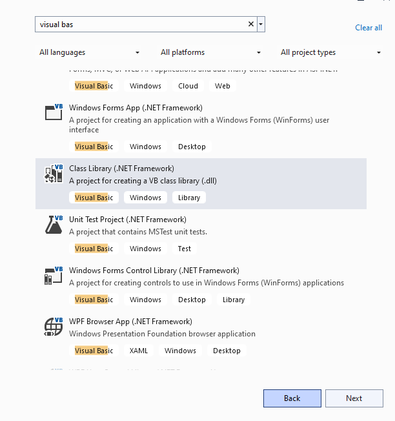Click the Library tag under Class Library
Viewport: 395px width, 421px height.
189,198
